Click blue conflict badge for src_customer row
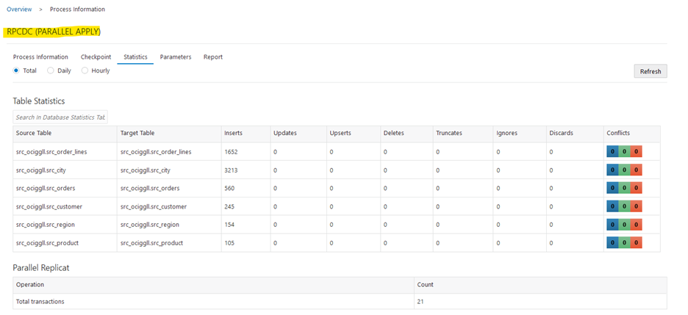This screenshot has height=315, width=688. (x=612, y=206)
